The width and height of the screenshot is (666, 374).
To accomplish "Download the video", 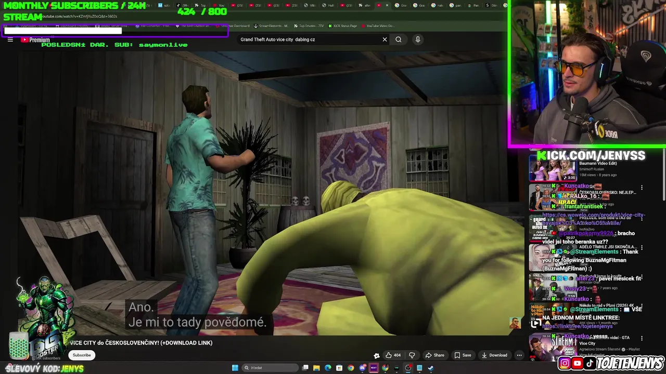I will (494, 355).
